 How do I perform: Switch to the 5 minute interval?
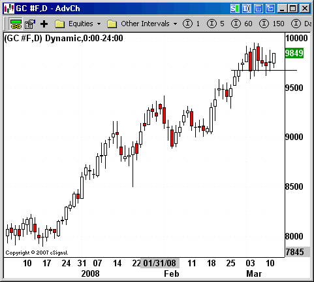click(215, 24)
